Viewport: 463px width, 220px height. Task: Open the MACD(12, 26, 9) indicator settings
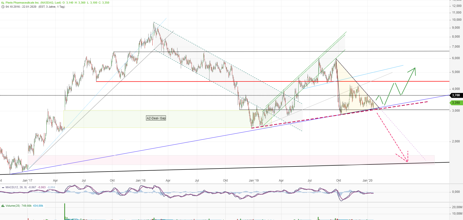click(x=16, y=187)
